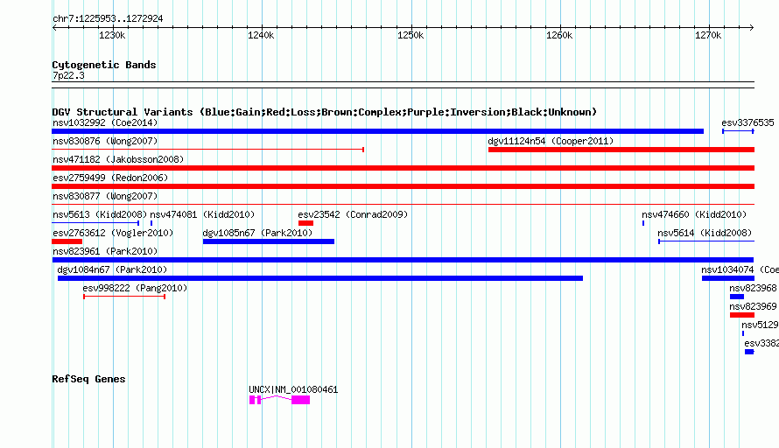Click the ruler's right arrowhead
Screen dimensions: 779x448
click(x=752, y=27)
